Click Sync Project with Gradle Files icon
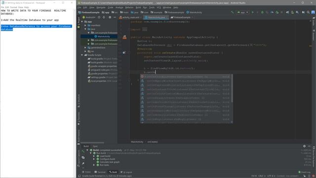The width and height of the screenshot is (316, 178). (x=287, y=12)
